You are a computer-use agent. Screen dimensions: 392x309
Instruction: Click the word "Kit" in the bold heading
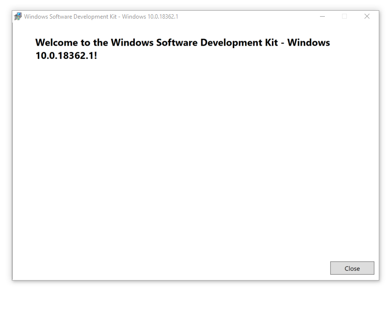[270, 43]
